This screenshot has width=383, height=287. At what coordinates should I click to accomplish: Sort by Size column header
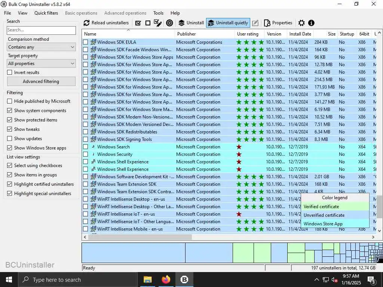[326, 34]
